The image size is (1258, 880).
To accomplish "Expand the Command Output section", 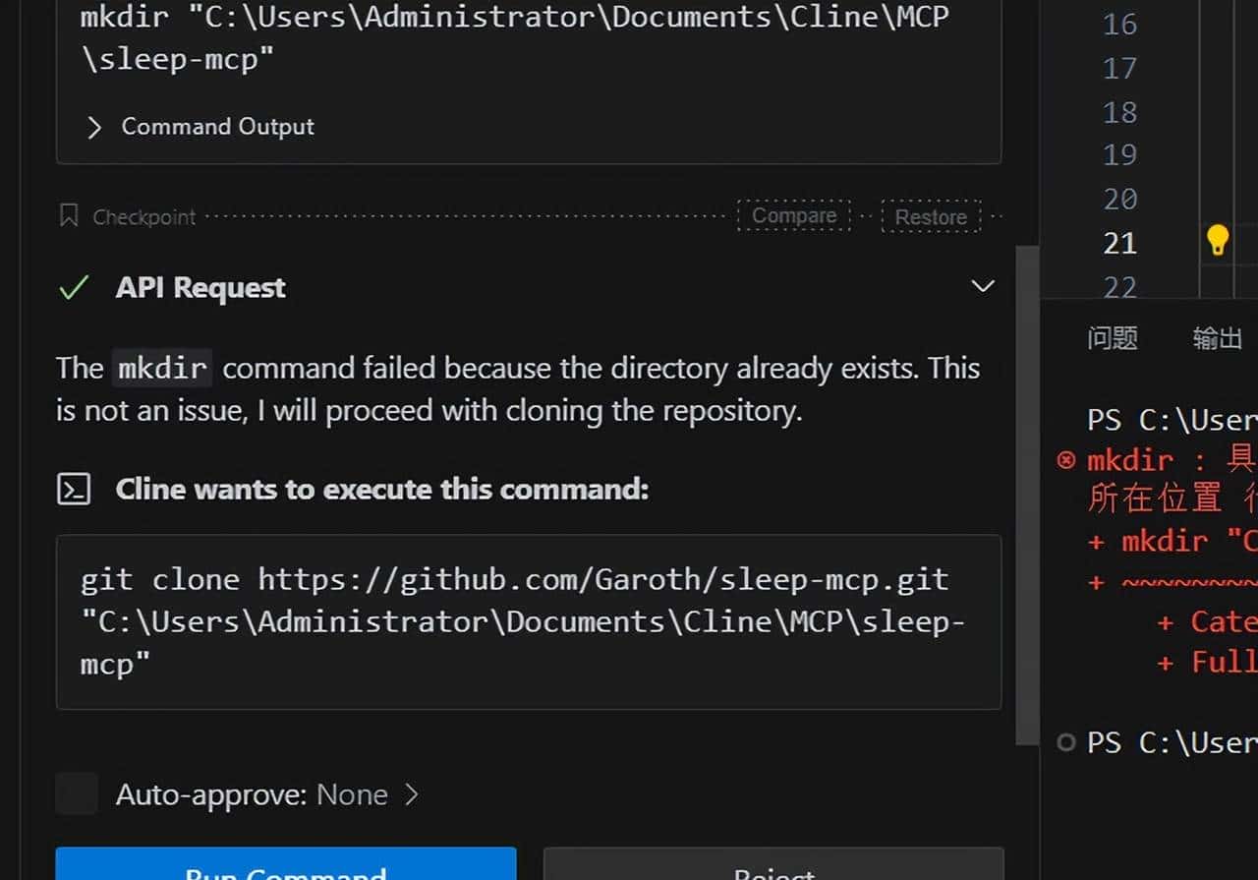I will (x=94, y=127).
